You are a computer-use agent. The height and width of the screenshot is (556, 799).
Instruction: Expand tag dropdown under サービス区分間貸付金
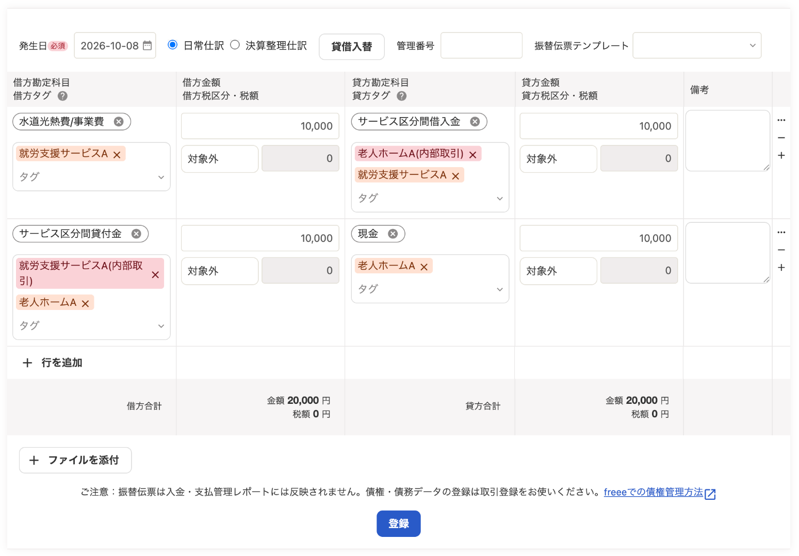(161, 326)
